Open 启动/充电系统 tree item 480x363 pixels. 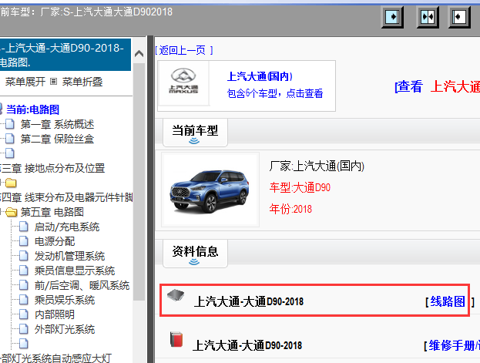pyautogui.click(x=67, y=227)
